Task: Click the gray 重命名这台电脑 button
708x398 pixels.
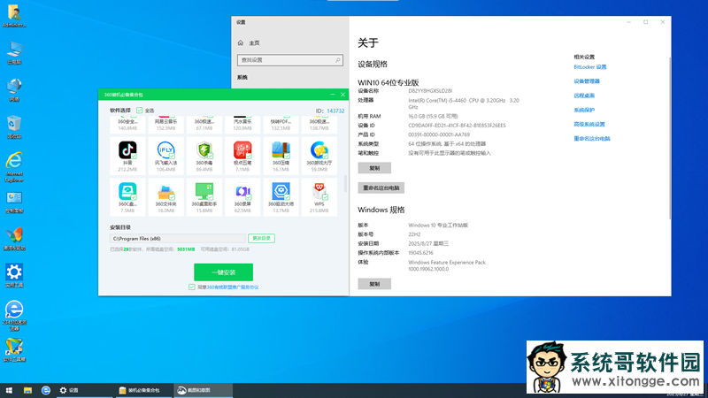Action: (381, 188)
